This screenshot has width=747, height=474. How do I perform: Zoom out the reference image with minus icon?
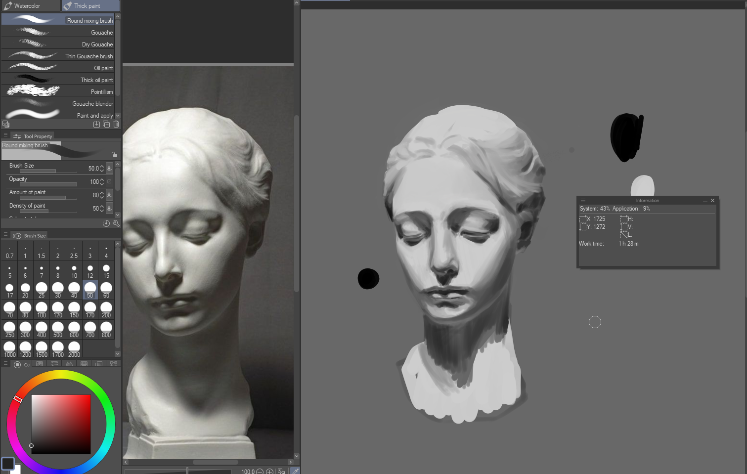(260, 472)
